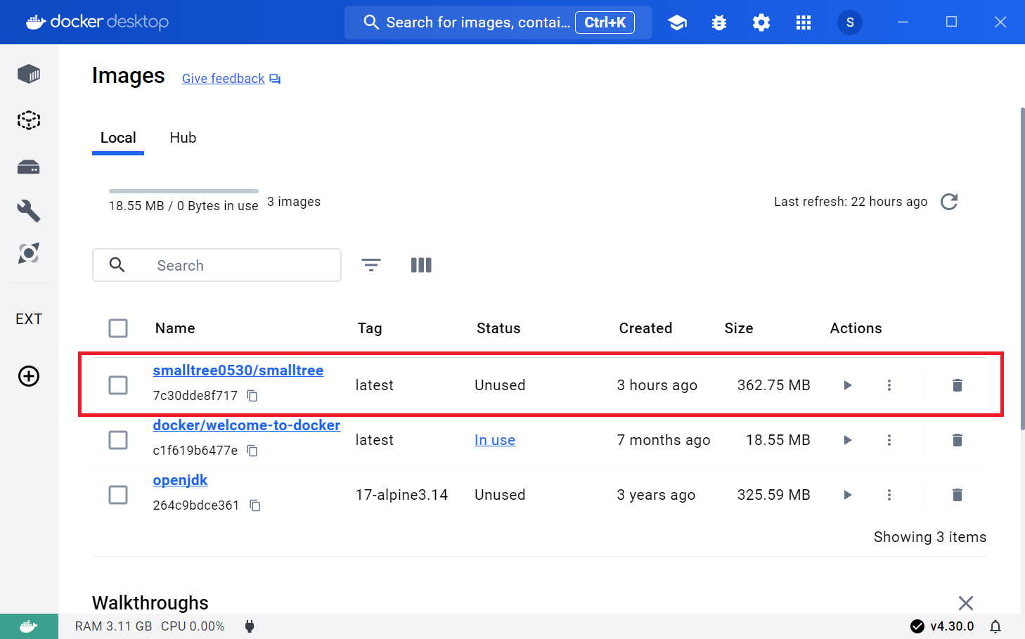The image size is (1025, 639).
Task: Delete the smalltree0530/smalltree image
Action: [x=957, y=385]
